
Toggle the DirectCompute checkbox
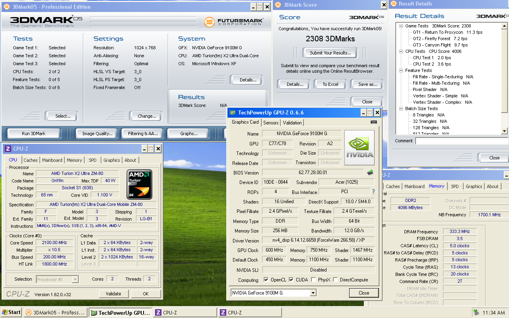tap(335, 280)
